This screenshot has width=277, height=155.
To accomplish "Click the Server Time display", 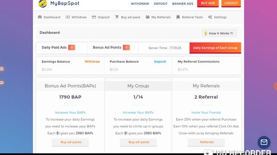I will pos(165,48).
